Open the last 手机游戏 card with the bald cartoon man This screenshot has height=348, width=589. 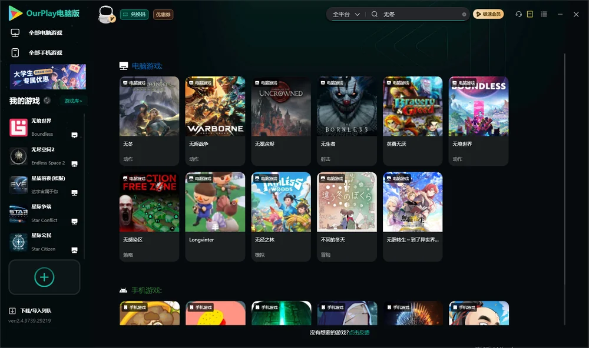click(478, 313)
